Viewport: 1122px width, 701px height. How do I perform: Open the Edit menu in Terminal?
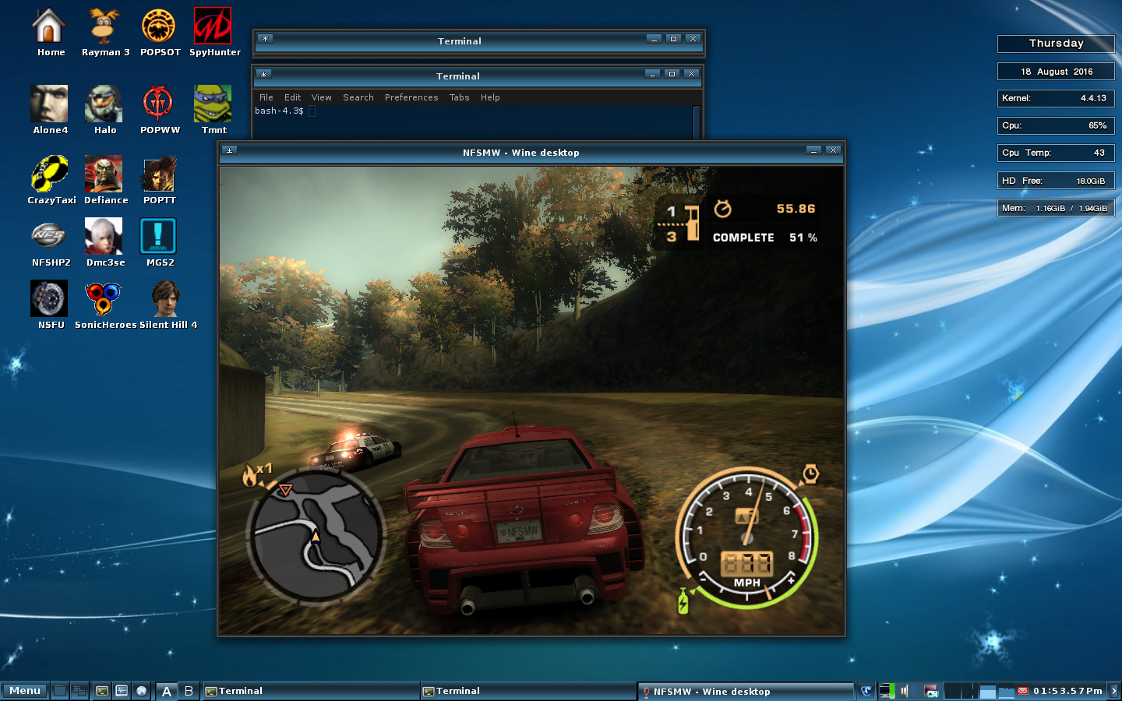point(292,97)
